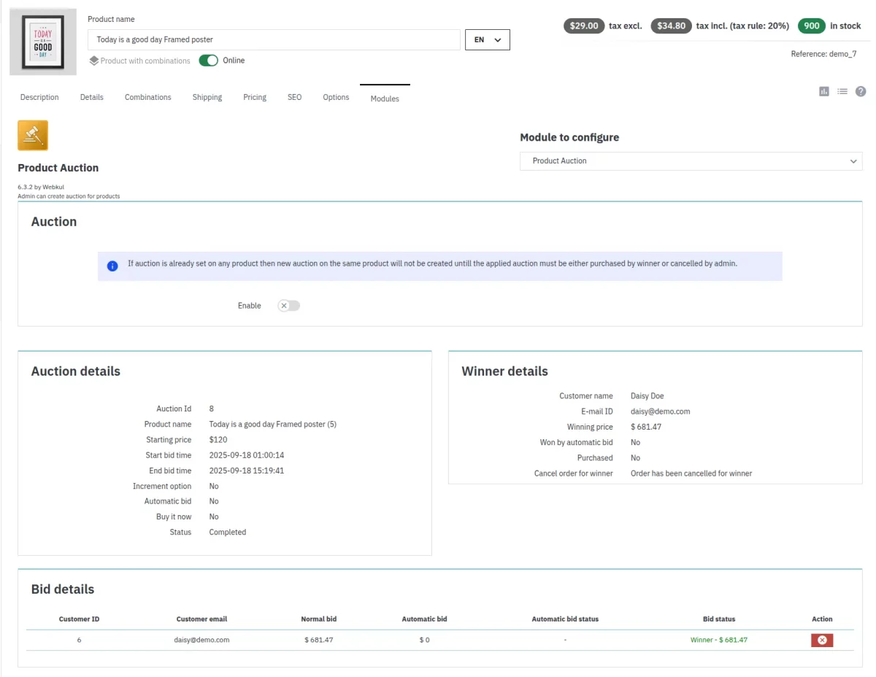This screenshot has width=876, height=677.
Task: Go to the Pricing tab
Action: [x=255, y=97]
